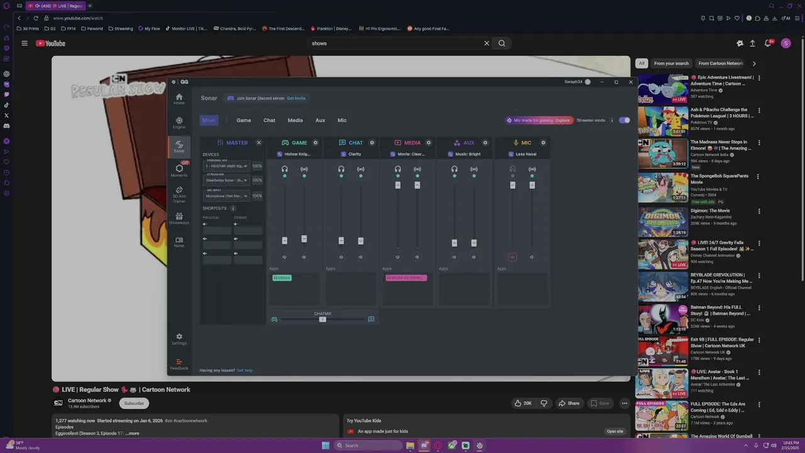Toggle Streamer mode switch off
The width and height of the screenshot is (805, 453).
click(x=624, y=120)
